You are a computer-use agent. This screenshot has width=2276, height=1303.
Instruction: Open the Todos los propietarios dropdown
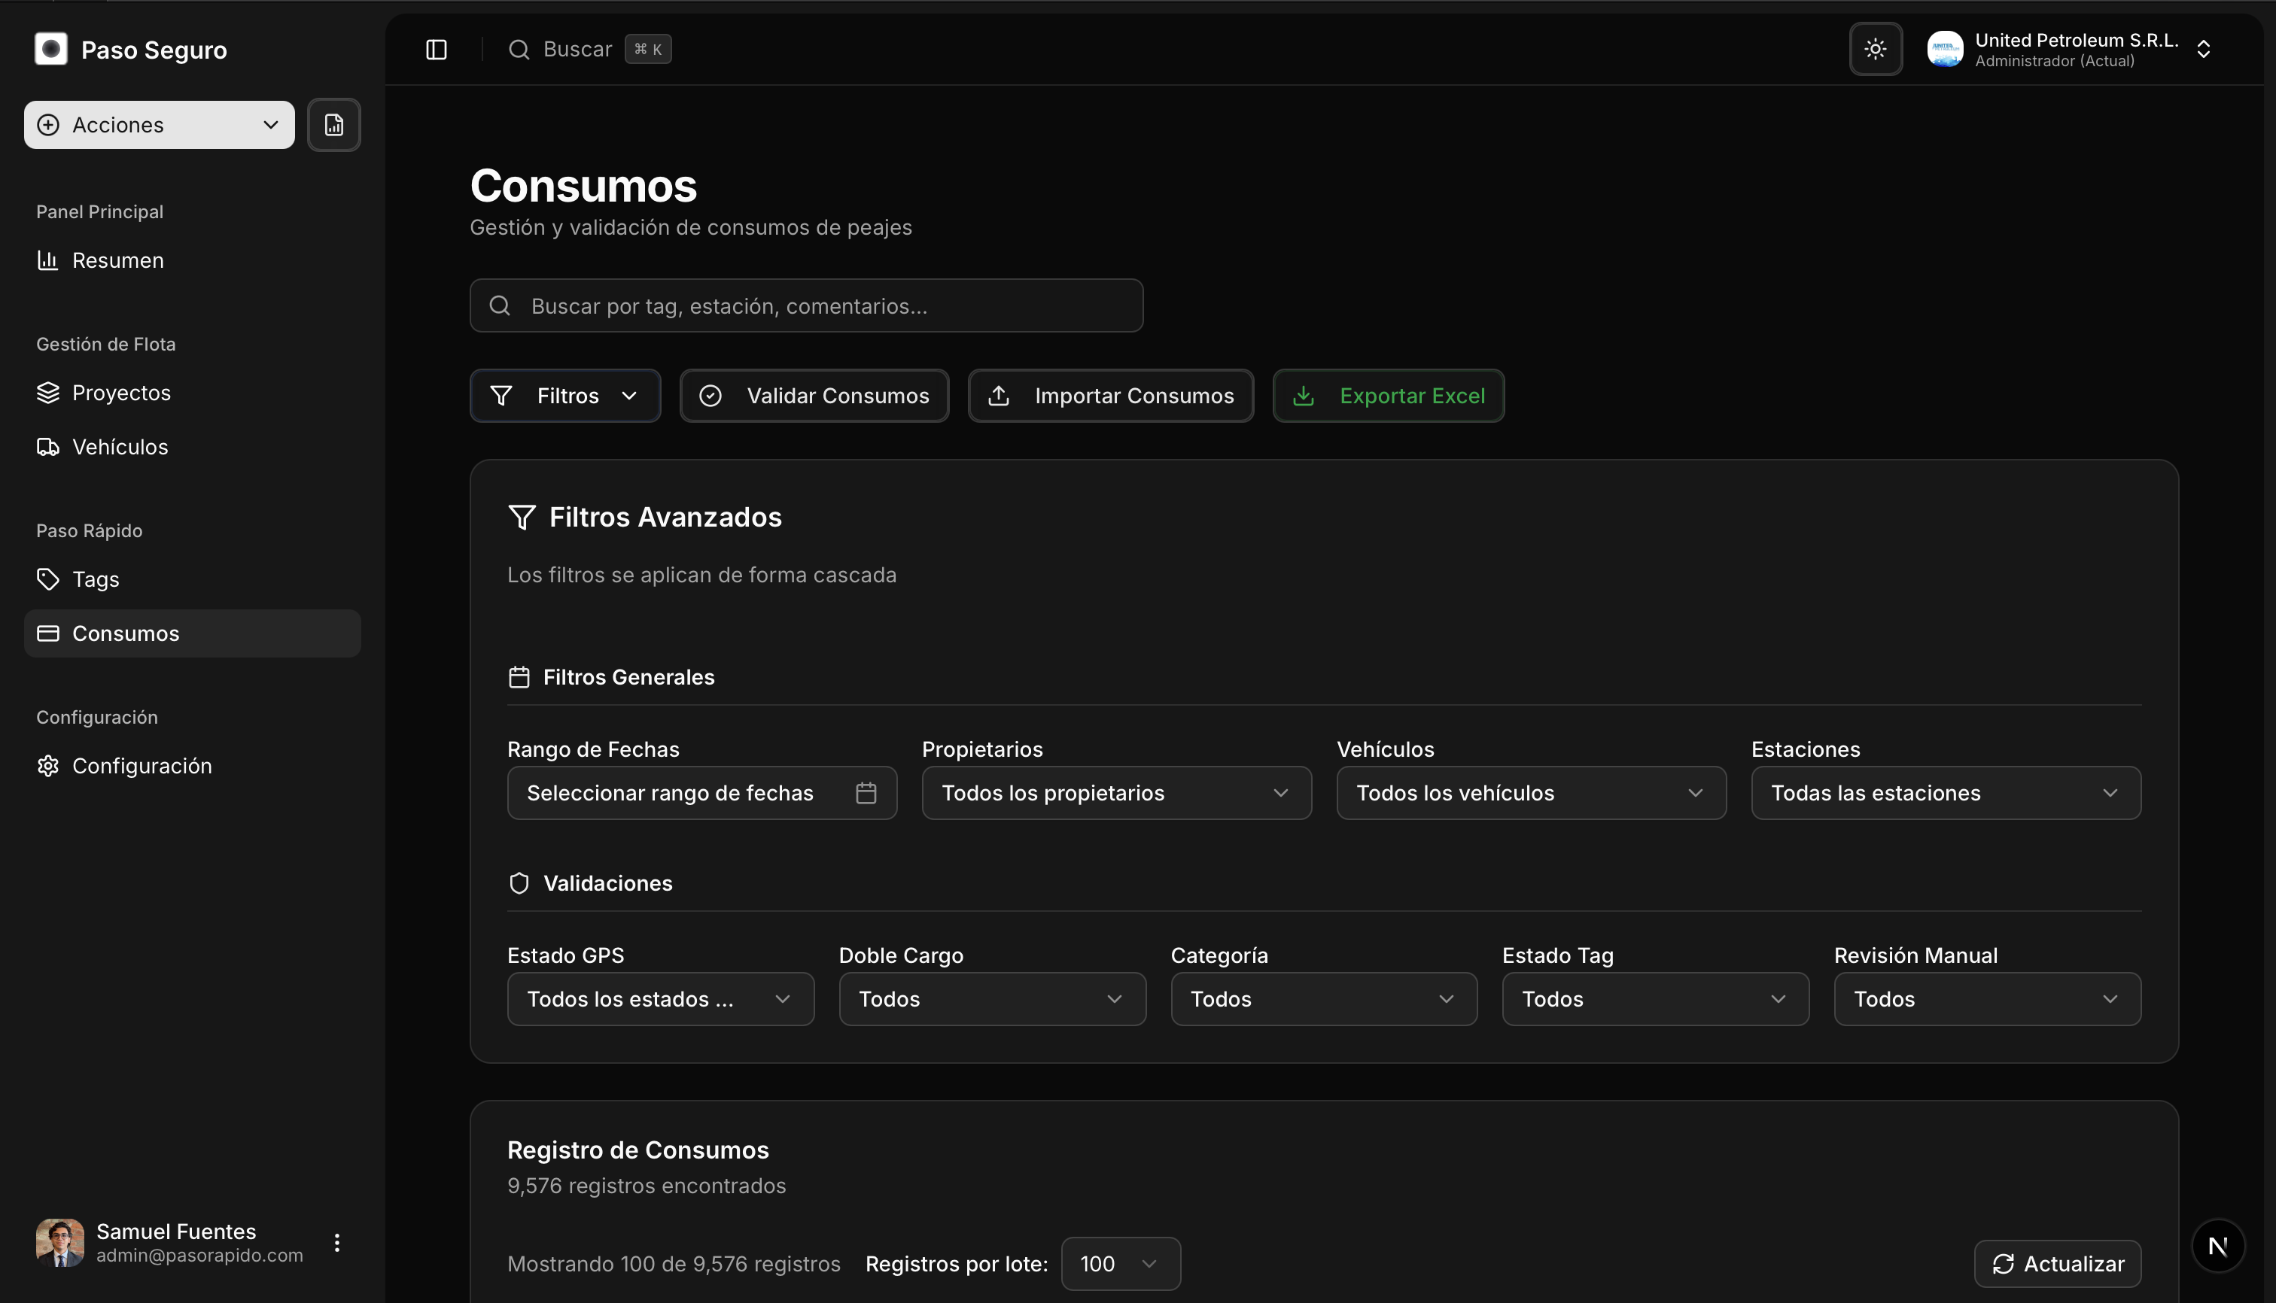[x=1115, y=792]
